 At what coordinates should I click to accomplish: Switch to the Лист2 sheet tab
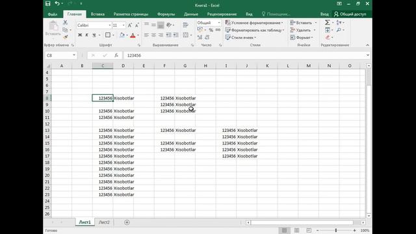[104, 222]
